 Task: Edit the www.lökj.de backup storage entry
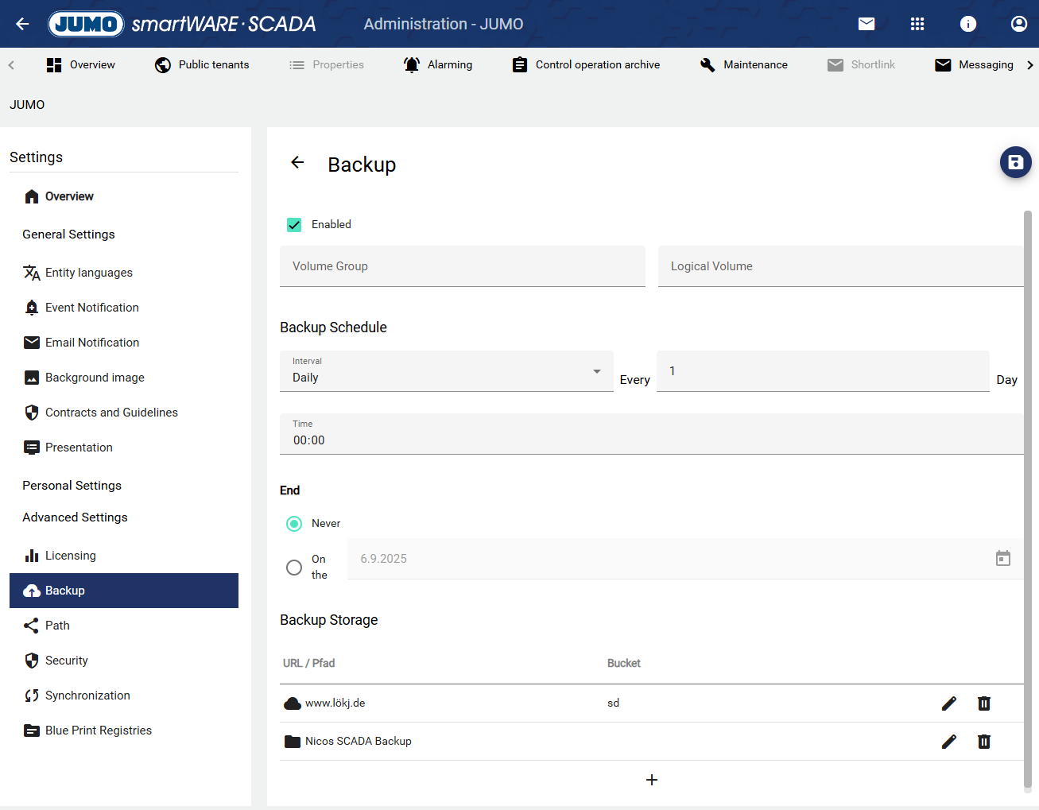(x=948, y=703)
